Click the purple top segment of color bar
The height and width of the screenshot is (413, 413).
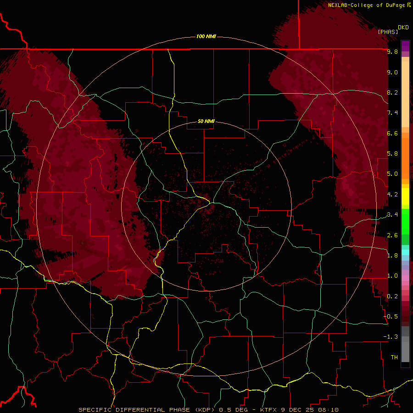coord(405,46)
